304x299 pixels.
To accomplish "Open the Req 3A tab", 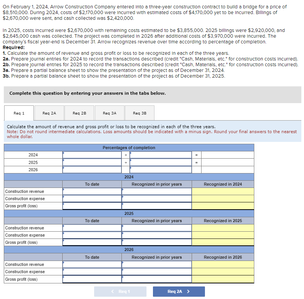I will 110,113.
